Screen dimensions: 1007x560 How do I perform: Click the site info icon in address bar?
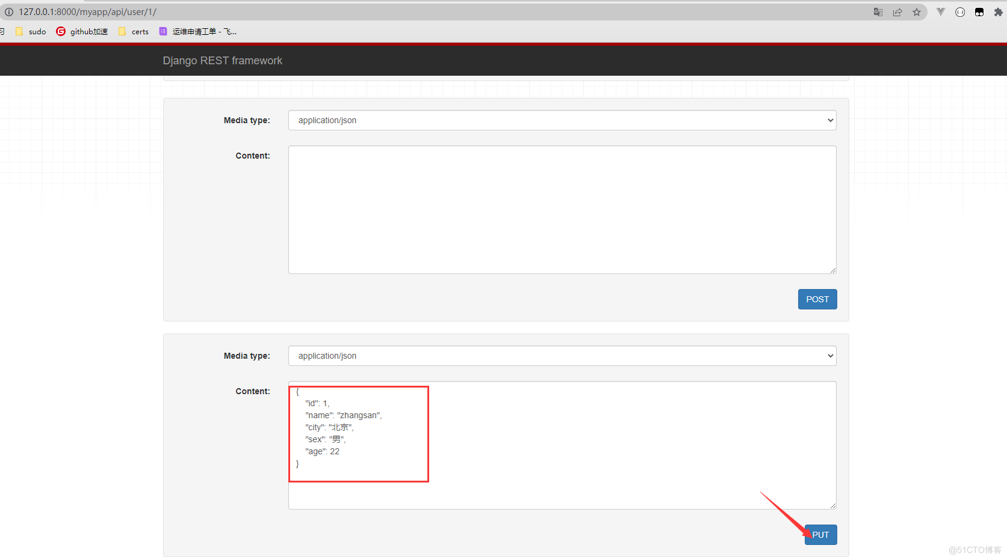click(x=9, y=12)
